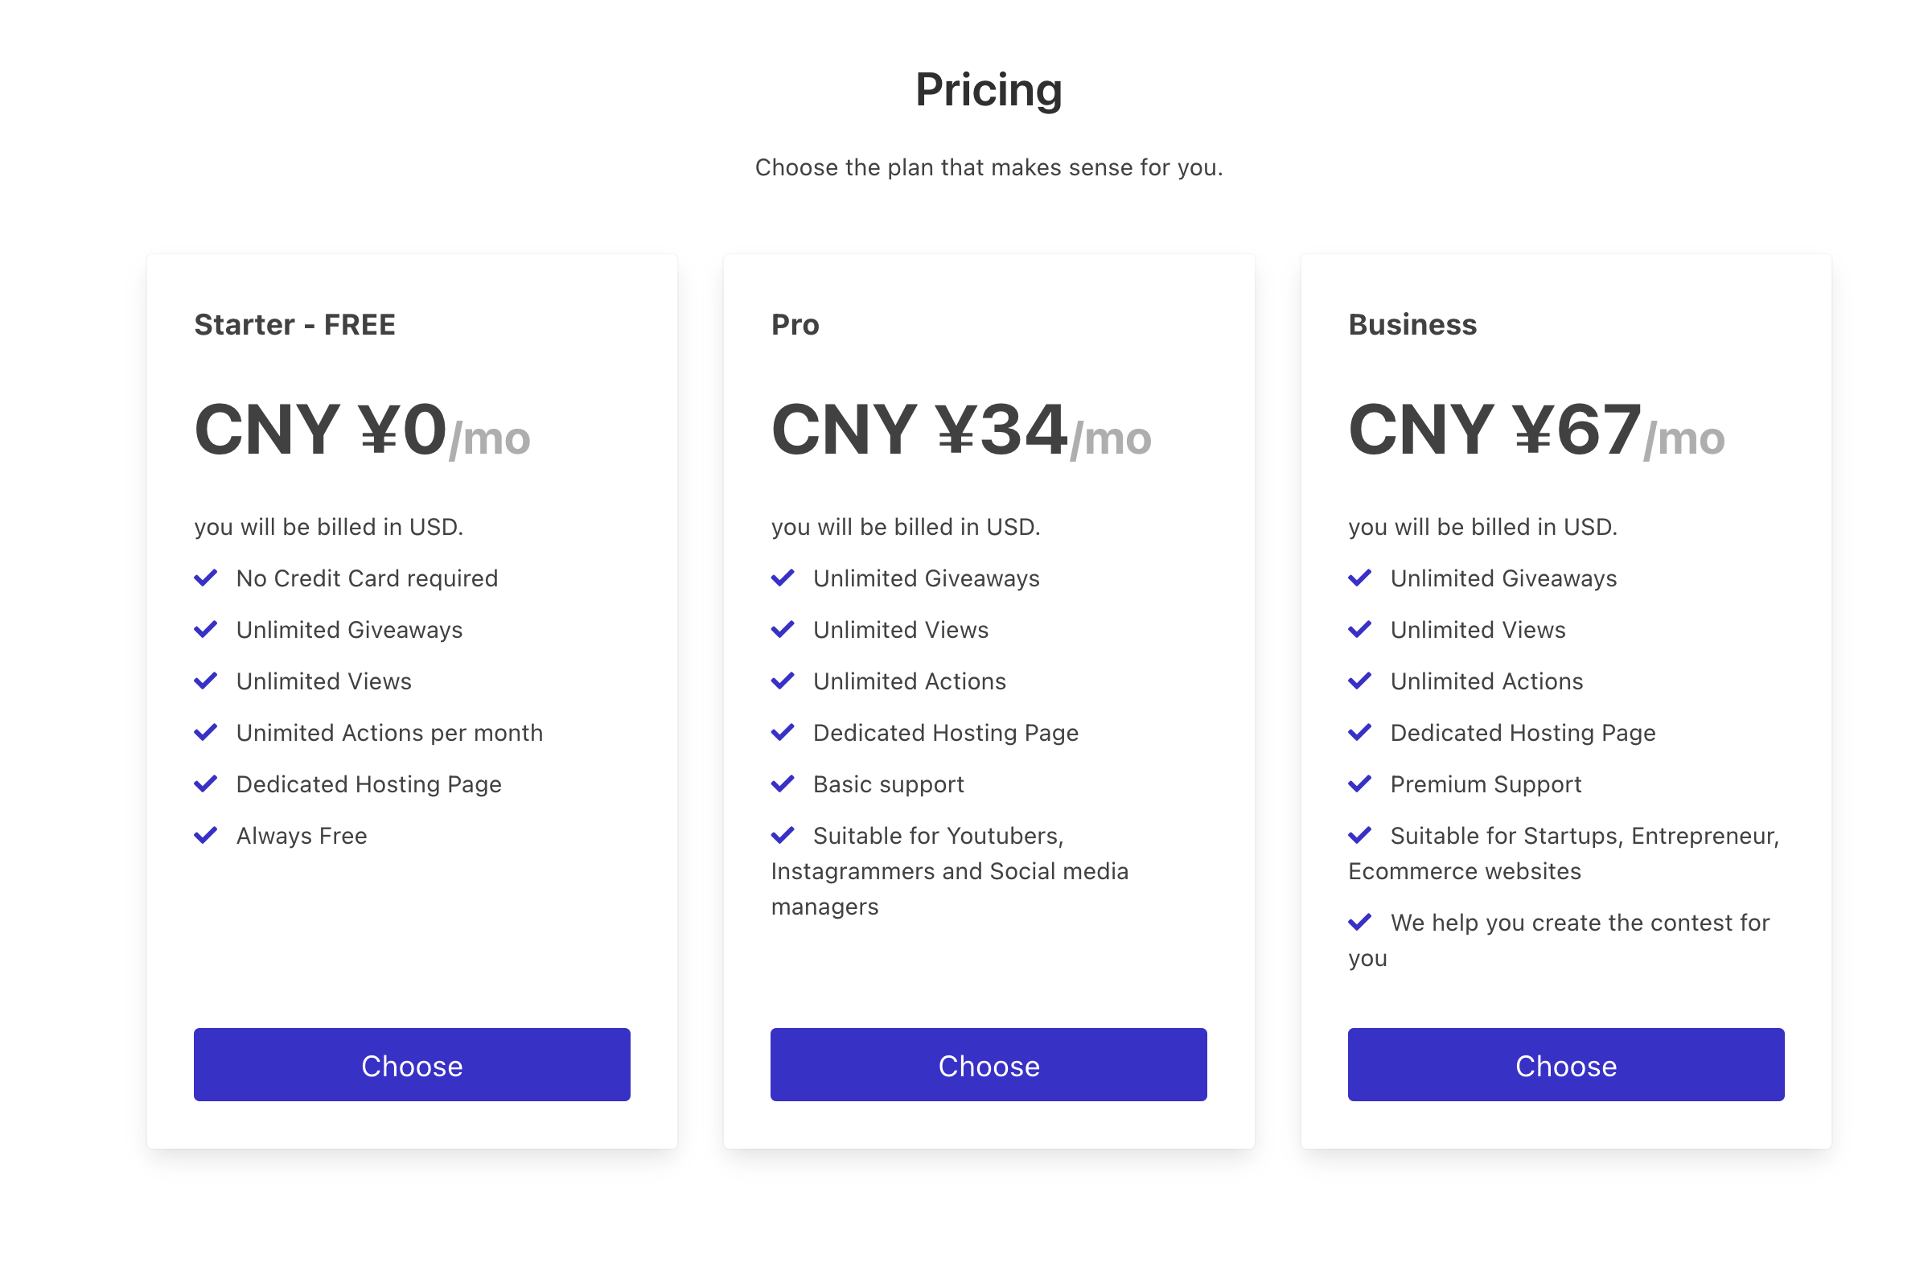Click the Choose button under Starter plan

412,1064
